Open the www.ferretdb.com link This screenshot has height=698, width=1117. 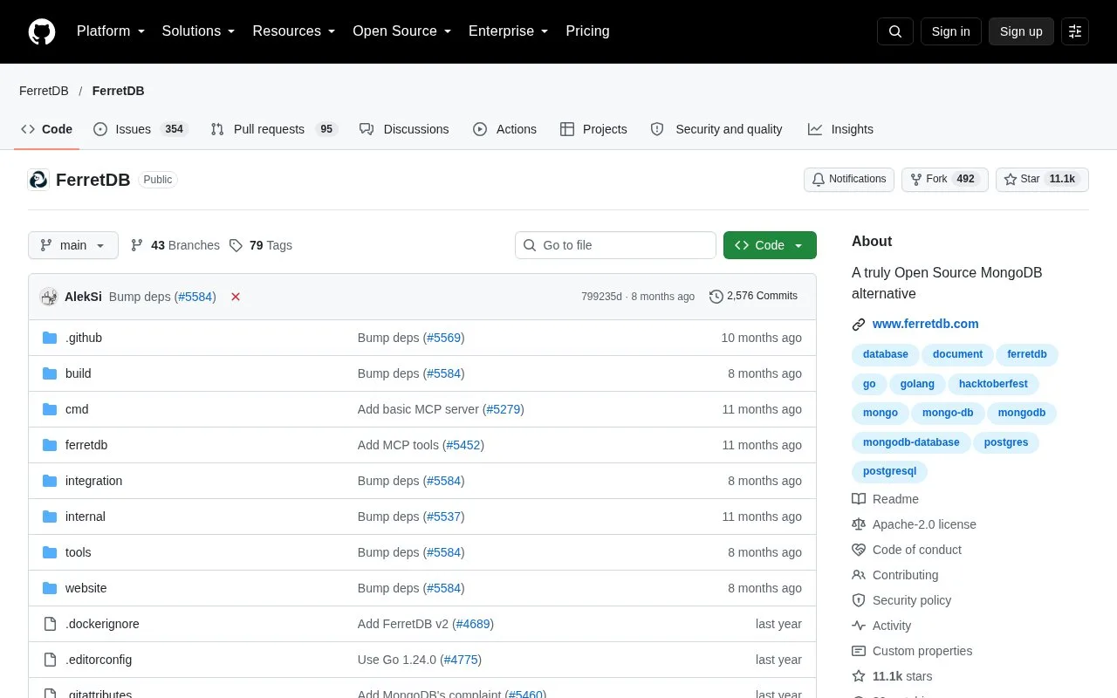tap(925, 324)
